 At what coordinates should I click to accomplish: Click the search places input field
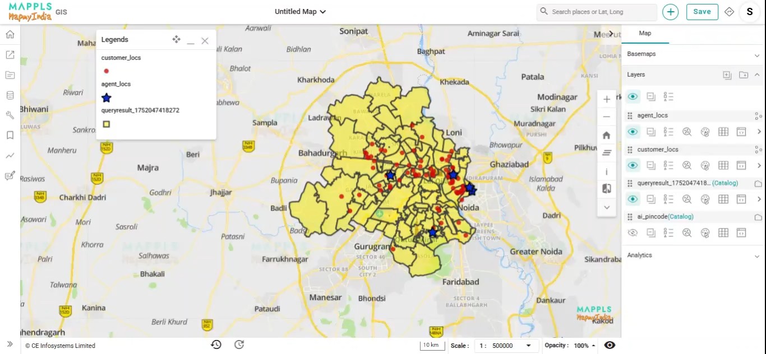click(600, 12)
